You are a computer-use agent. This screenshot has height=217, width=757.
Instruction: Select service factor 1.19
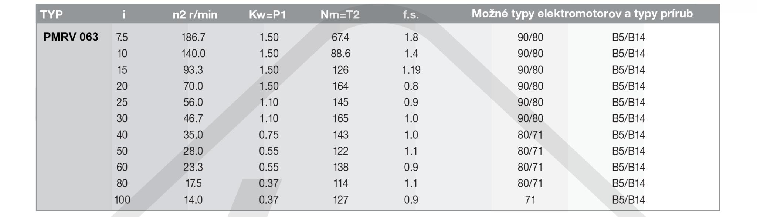pyautogui.click(x=411, y=70)
